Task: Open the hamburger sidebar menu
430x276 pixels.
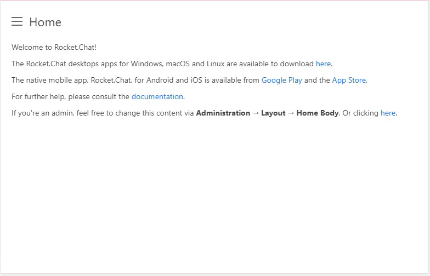Action: pyautogui.click(x=16, y=21)
